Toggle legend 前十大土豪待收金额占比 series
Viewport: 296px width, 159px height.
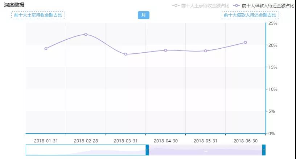(201, 6)
